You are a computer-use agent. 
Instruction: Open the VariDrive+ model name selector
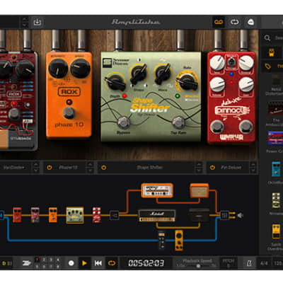(x=13, y=168)
